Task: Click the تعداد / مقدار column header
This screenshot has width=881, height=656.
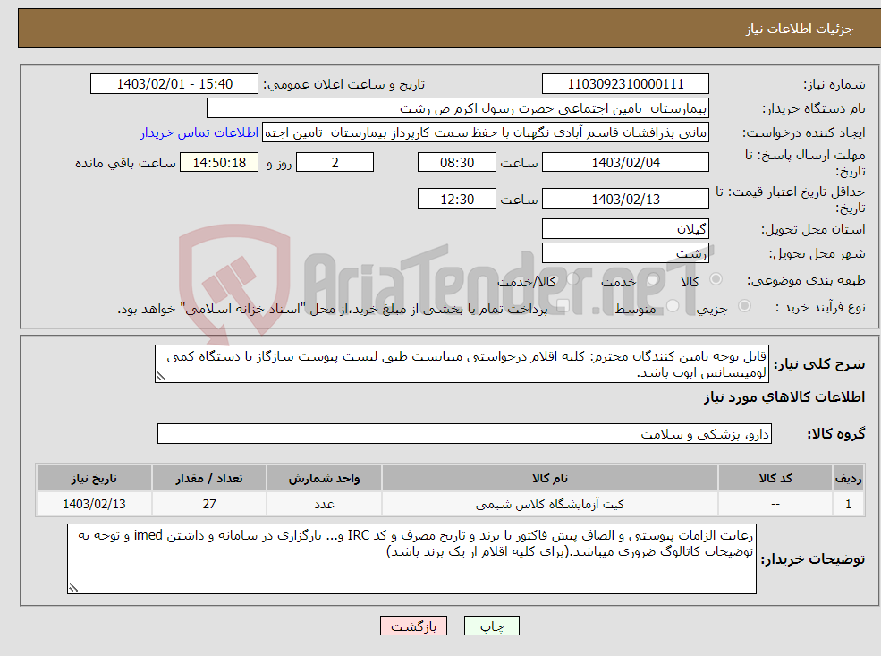Action: pos(209,479)
